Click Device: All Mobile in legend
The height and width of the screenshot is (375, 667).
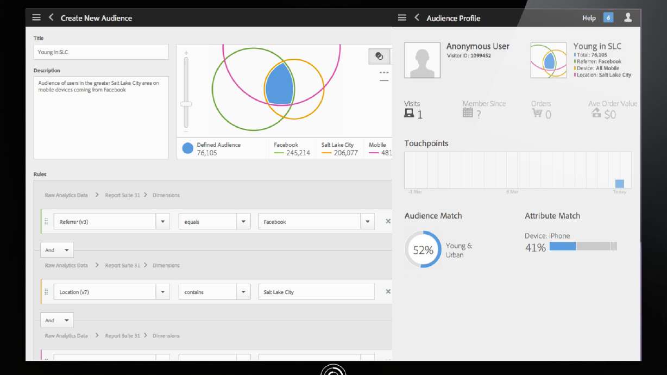click(x=597, y=68)
